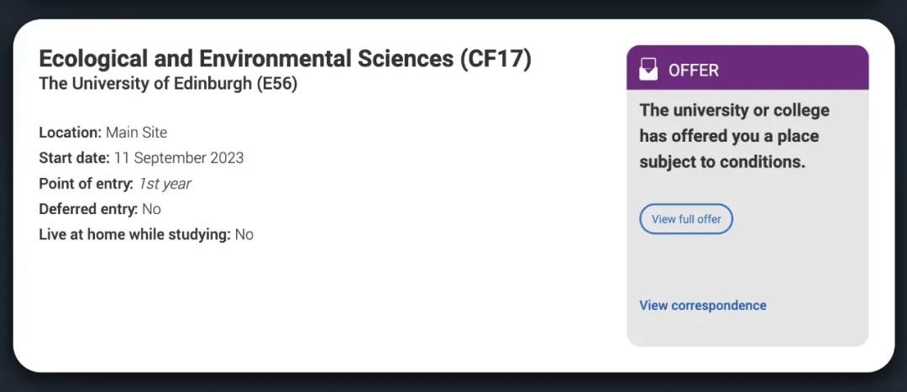Click the empty grey area above View correspondence

point(747,264)
